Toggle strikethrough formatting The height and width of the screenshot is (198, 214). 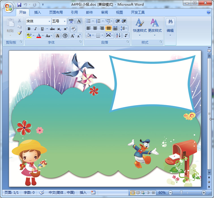tap(52, 29)
